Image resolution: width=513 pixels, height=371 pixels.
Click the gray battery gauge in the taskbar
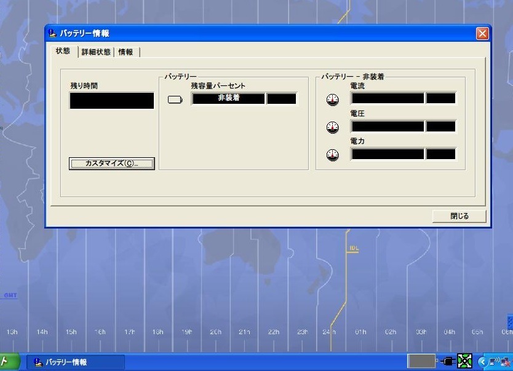click(x=421, y=362)
